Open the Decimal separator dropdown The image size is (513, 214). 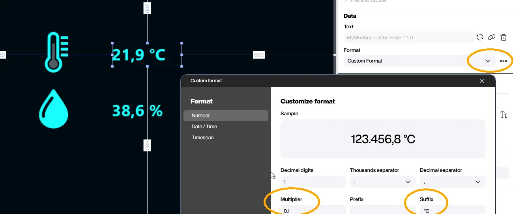click(x=452, y=182)
